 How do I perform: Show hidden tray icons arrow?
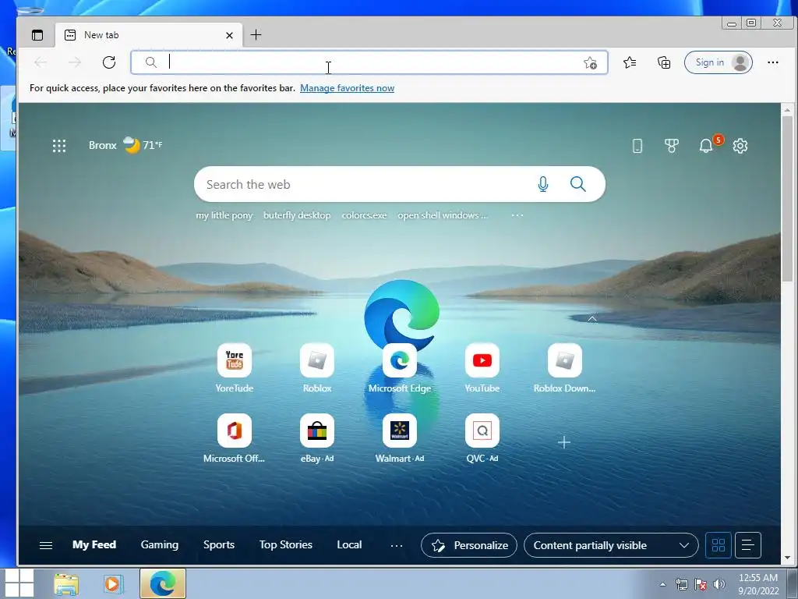coord(662,584)
